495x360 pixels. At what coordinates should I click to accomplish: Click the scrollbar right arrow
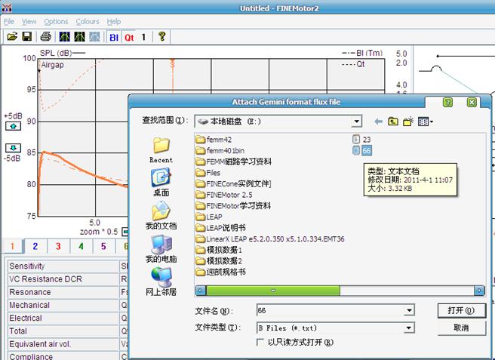point(479,291)
